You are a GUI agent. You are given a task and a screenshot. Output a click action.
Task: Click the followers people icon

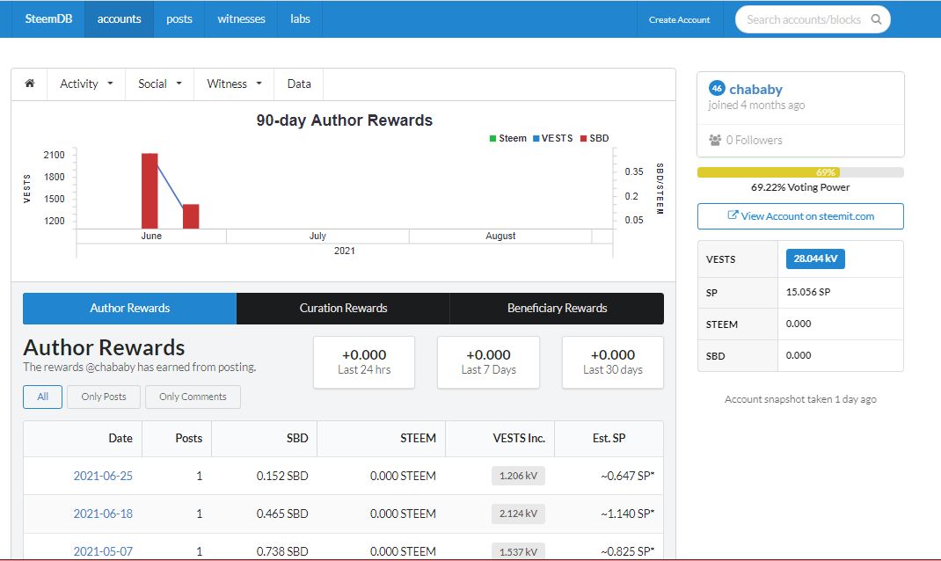point(715,140)
